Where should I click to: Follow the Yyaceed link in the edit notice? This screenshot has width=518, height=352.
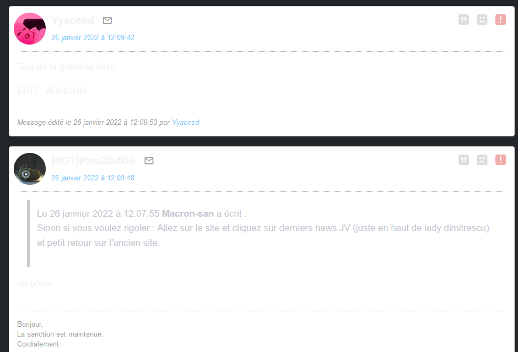tap(185, 122)
